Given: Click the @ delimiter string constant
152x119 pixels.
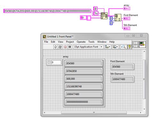Looking at the screenshot, I should [96, 9].
